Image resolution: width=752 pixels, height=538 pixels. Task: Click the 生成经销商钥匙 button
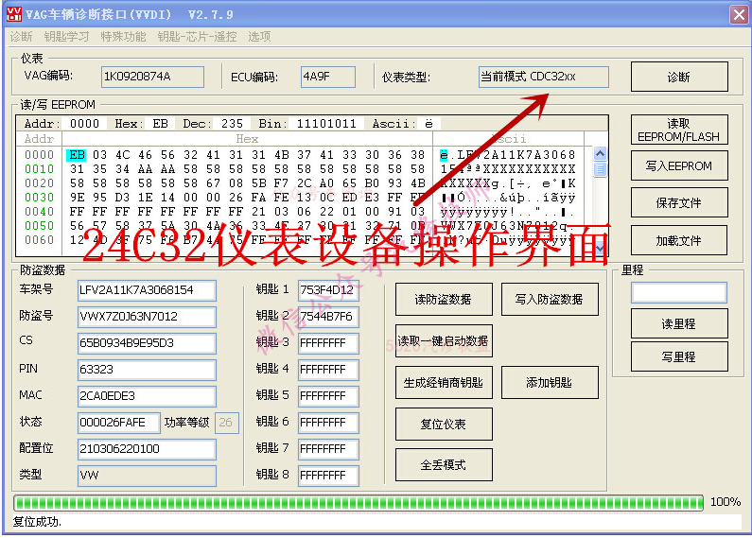click(444, 383)
